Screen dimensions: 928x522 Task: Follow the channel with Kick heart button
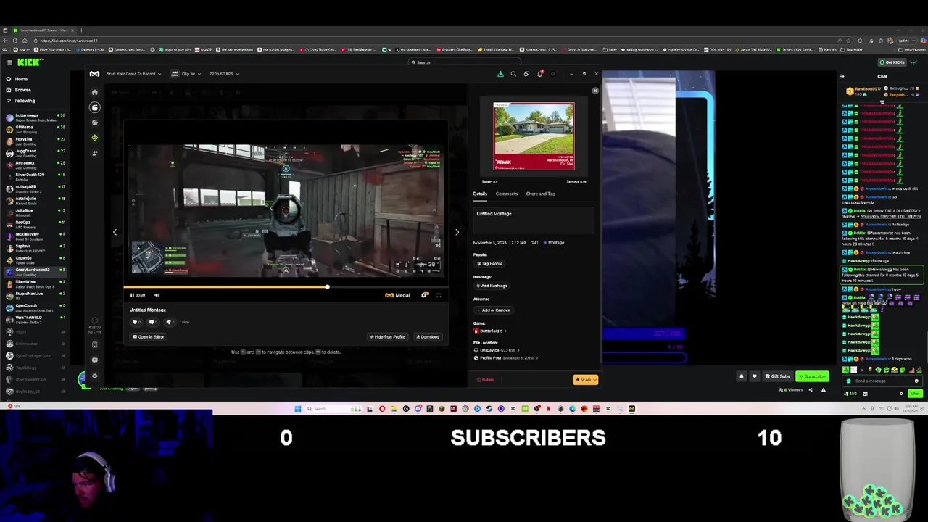click(754, 376)
